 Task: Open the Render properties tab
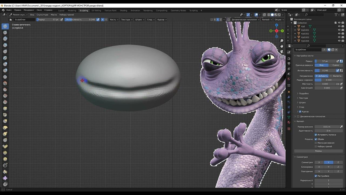click(x=289, y=58)
